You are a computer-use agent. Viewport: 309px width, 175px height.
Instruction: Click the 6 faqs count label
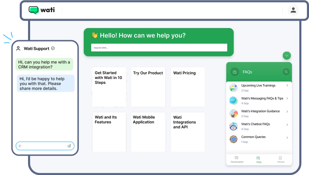click(x=245, y=129)
